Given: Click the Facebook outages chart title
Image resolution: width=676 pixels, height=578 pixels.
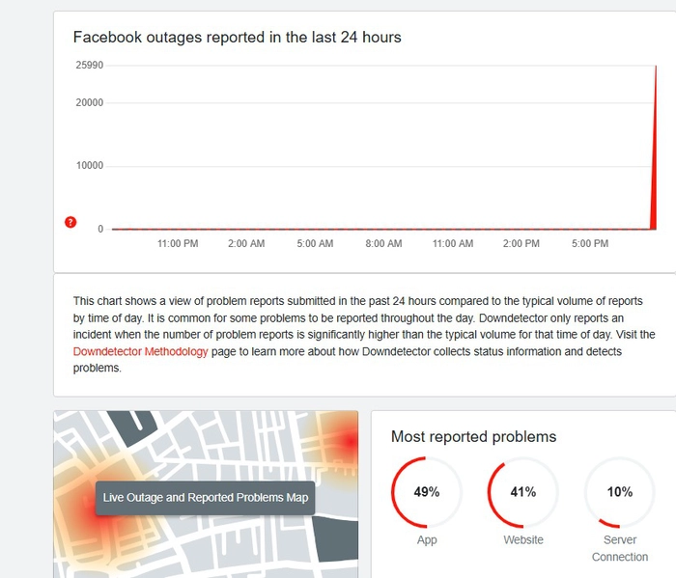Looking at the screenshot, I should pos(238,37).
